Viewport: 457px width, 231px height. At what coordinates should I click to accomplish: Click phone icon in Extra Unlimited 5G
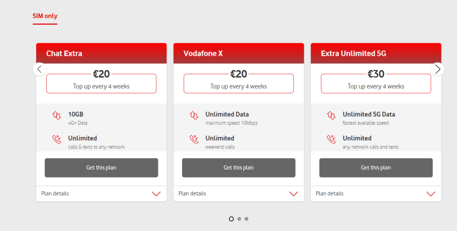tap(331, 139)
